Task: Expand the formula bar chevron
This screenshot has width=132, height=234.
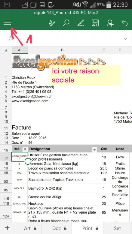Action: [126, 39]
